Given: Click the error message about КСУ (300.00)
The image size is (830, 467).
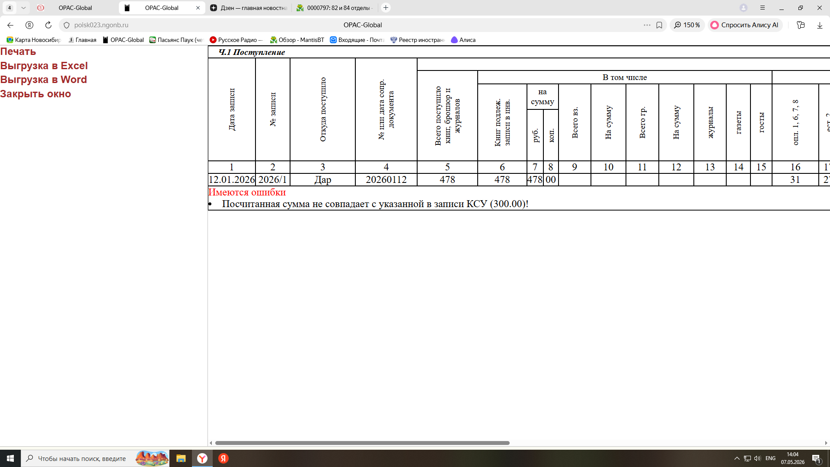Looking at the screenshot, I should [x=375, y=204].
